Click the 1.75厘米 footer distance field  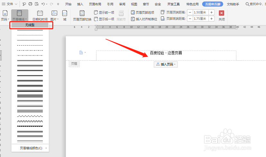[x=200, y=19]
